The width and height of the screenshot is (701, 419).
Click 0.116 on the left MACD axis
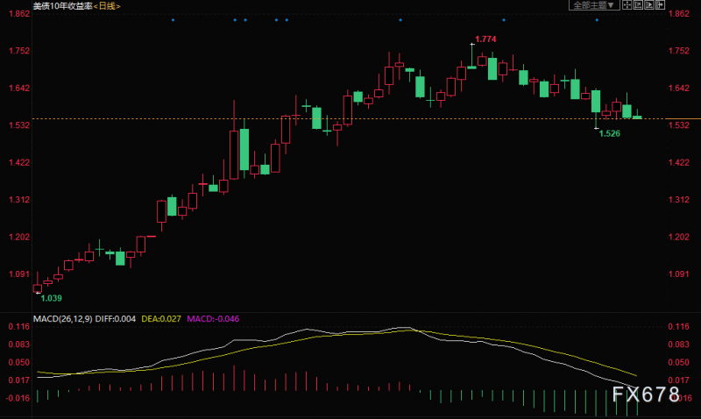[x=19, y=327]
